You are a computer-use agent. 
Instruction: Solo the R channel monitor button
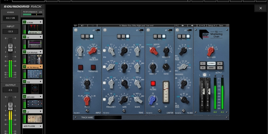pyautogui.click(x=220, y=64)
